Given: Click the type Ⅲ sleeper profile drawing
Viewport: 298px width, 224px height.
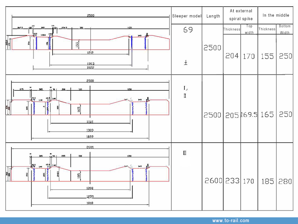Looking at the screenshot, I should click(x=89, y=172).
